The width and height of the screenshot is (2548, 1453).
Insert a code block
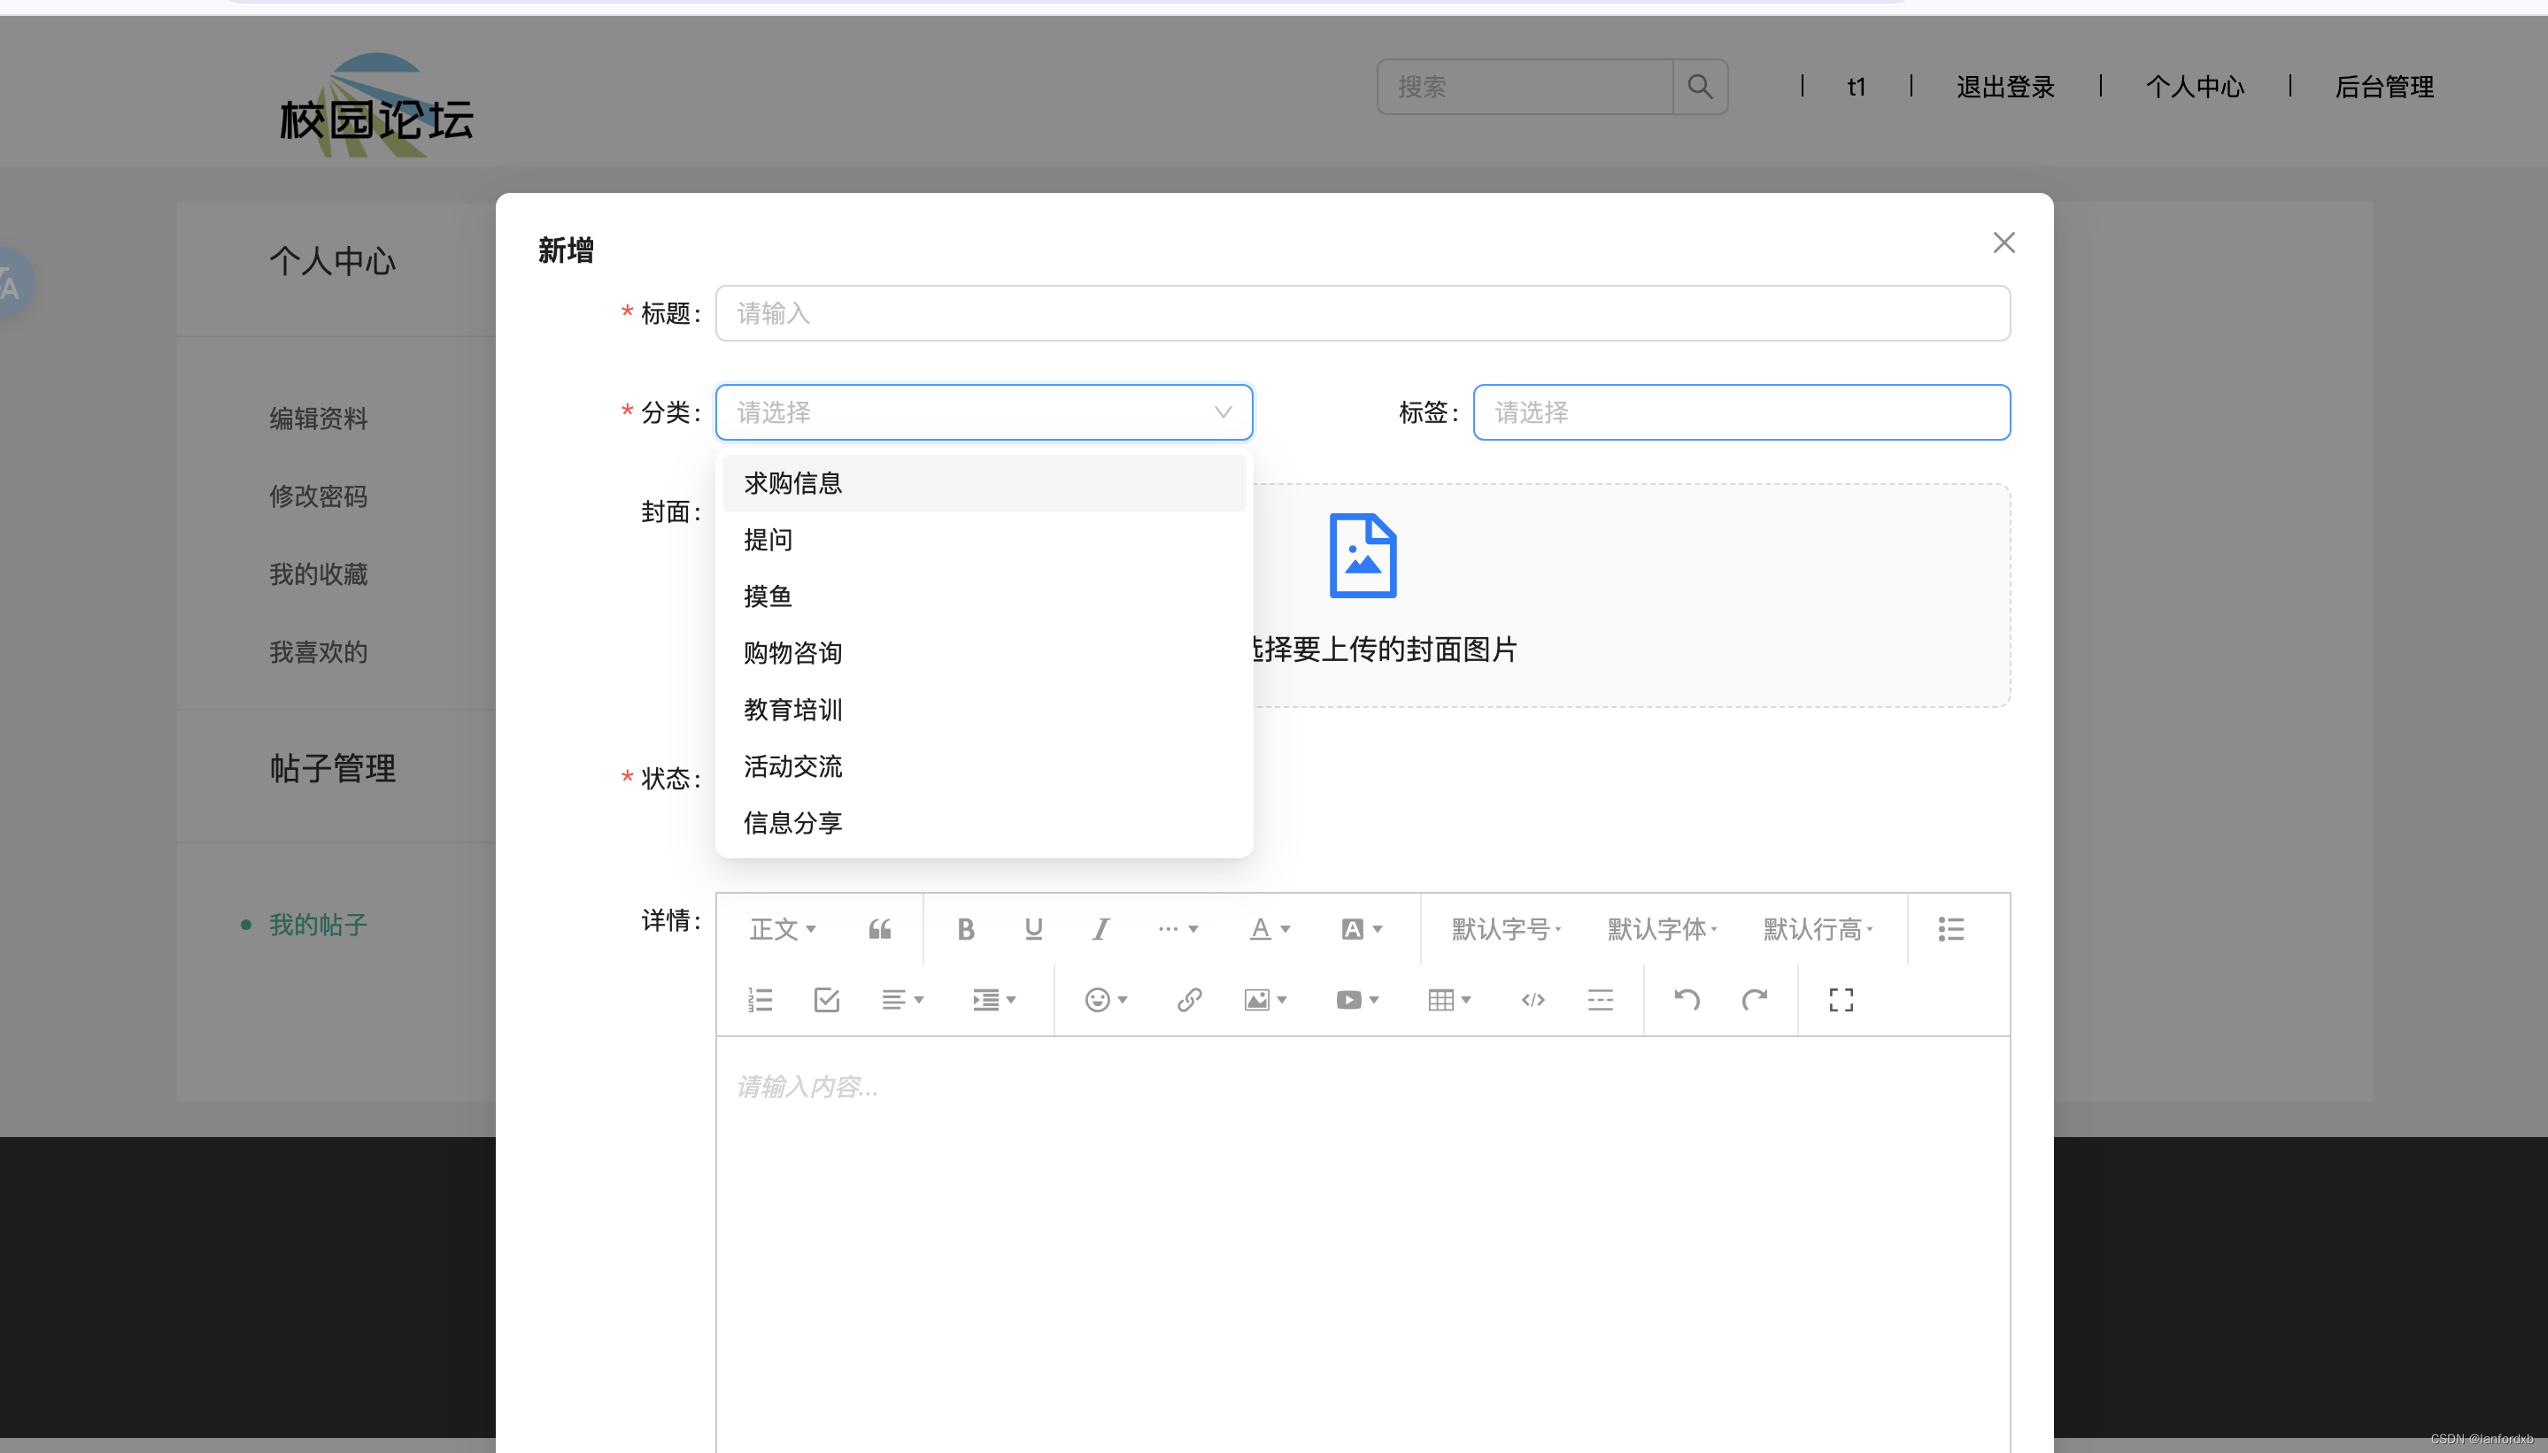click(1533, 1000)
